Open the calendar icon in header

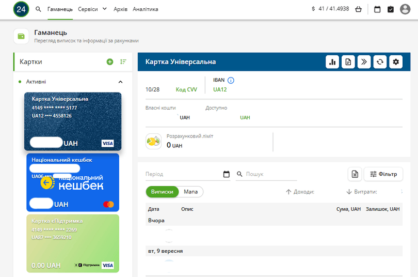tap(377, 9)
